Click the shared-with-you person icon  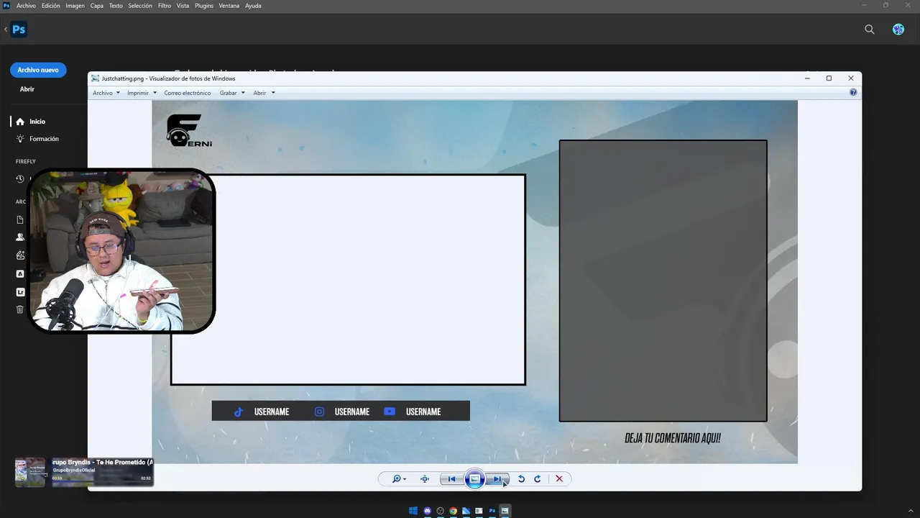[x=20, y=237]
